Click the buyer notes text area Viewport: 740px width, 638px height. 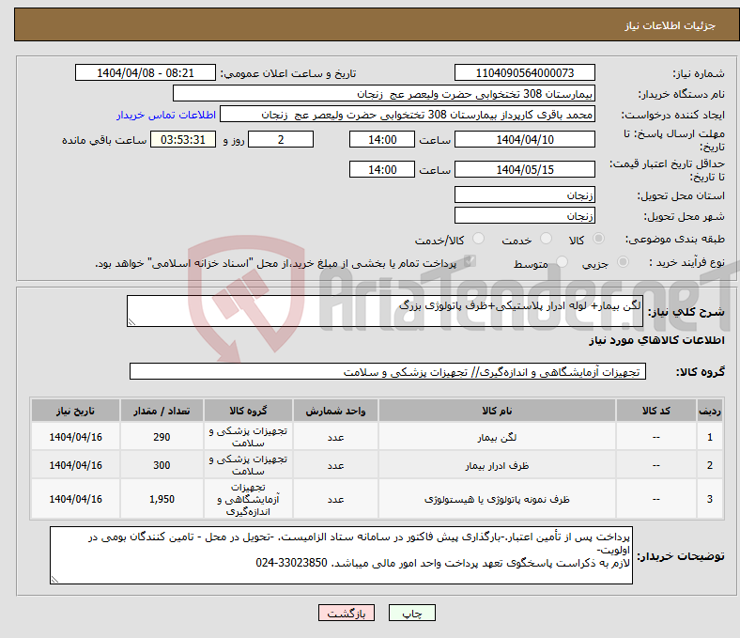coord(341,555)
